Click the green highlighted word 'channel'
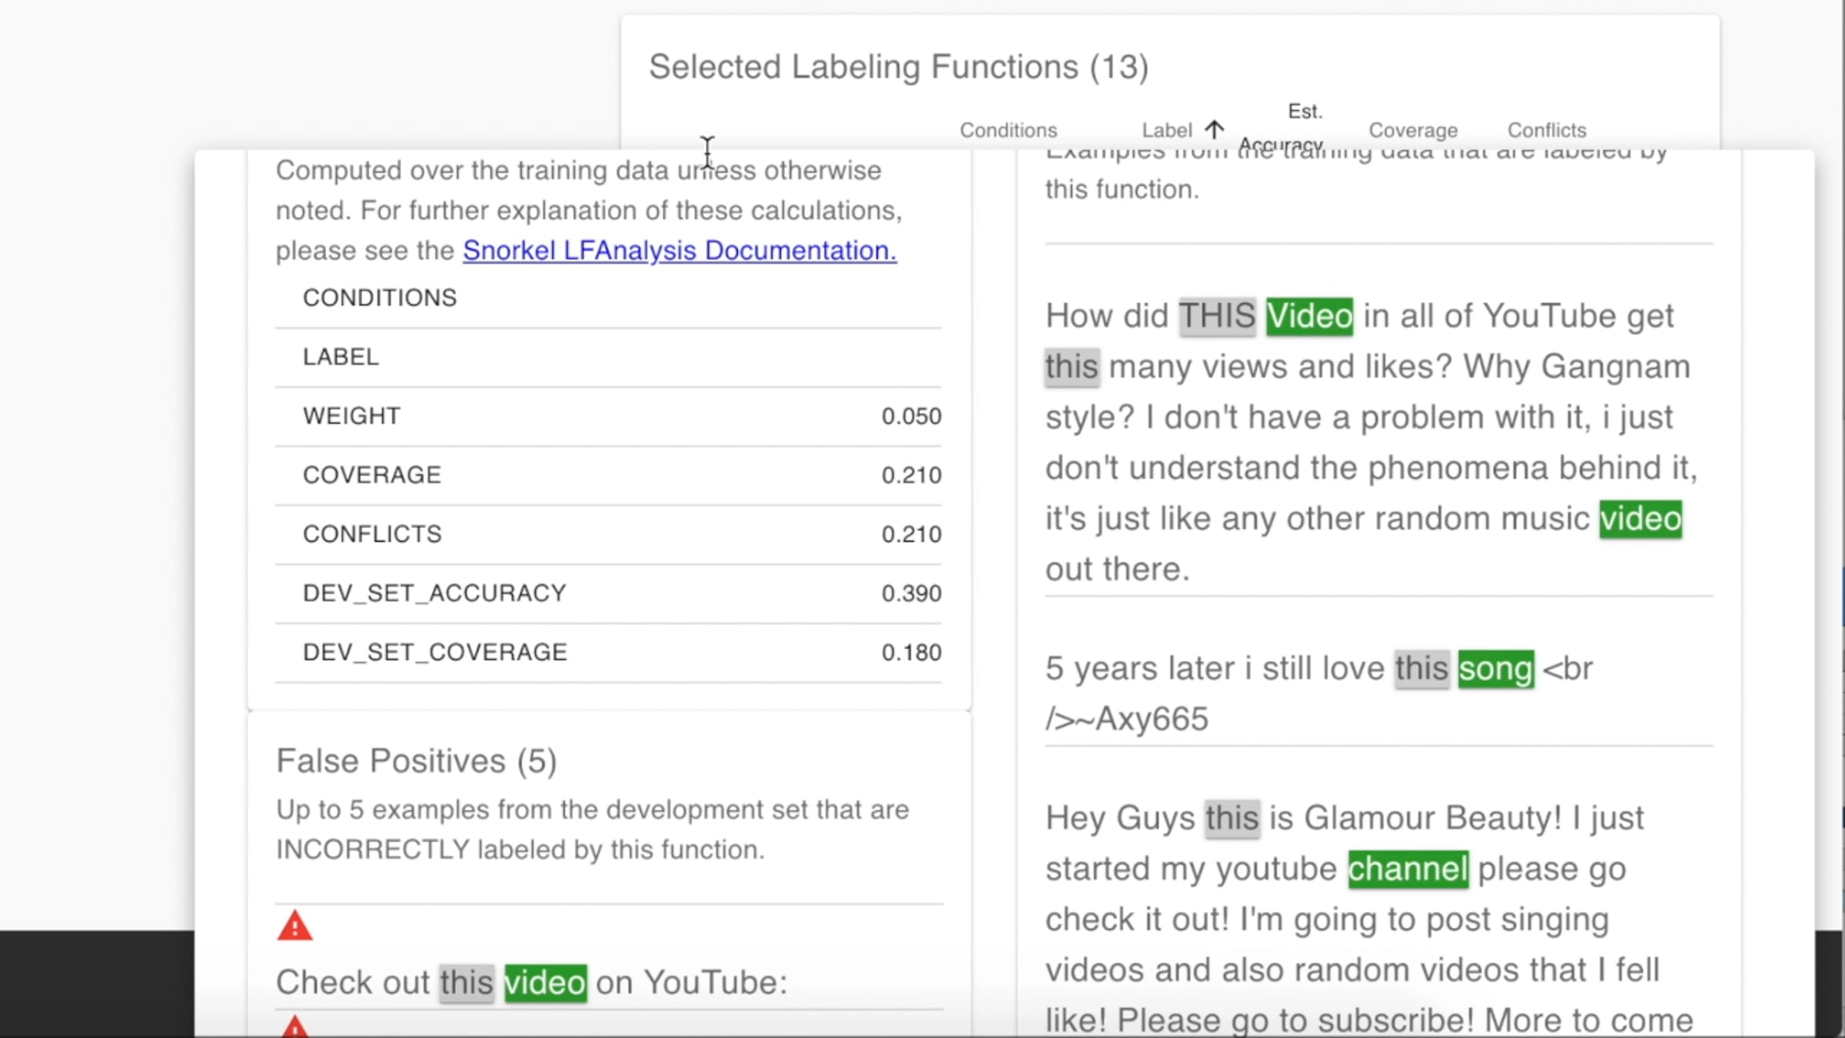The height and width of the screenshot is (1038, 1845). [1408, 869]
